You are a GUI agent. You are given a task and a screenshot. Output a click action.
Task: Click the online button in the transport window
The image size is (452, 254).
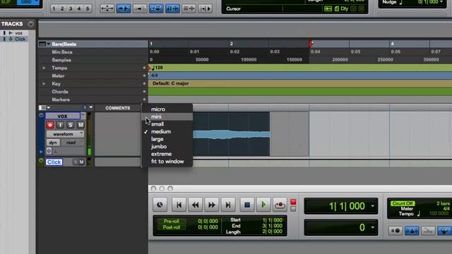(x=160, y=205)
